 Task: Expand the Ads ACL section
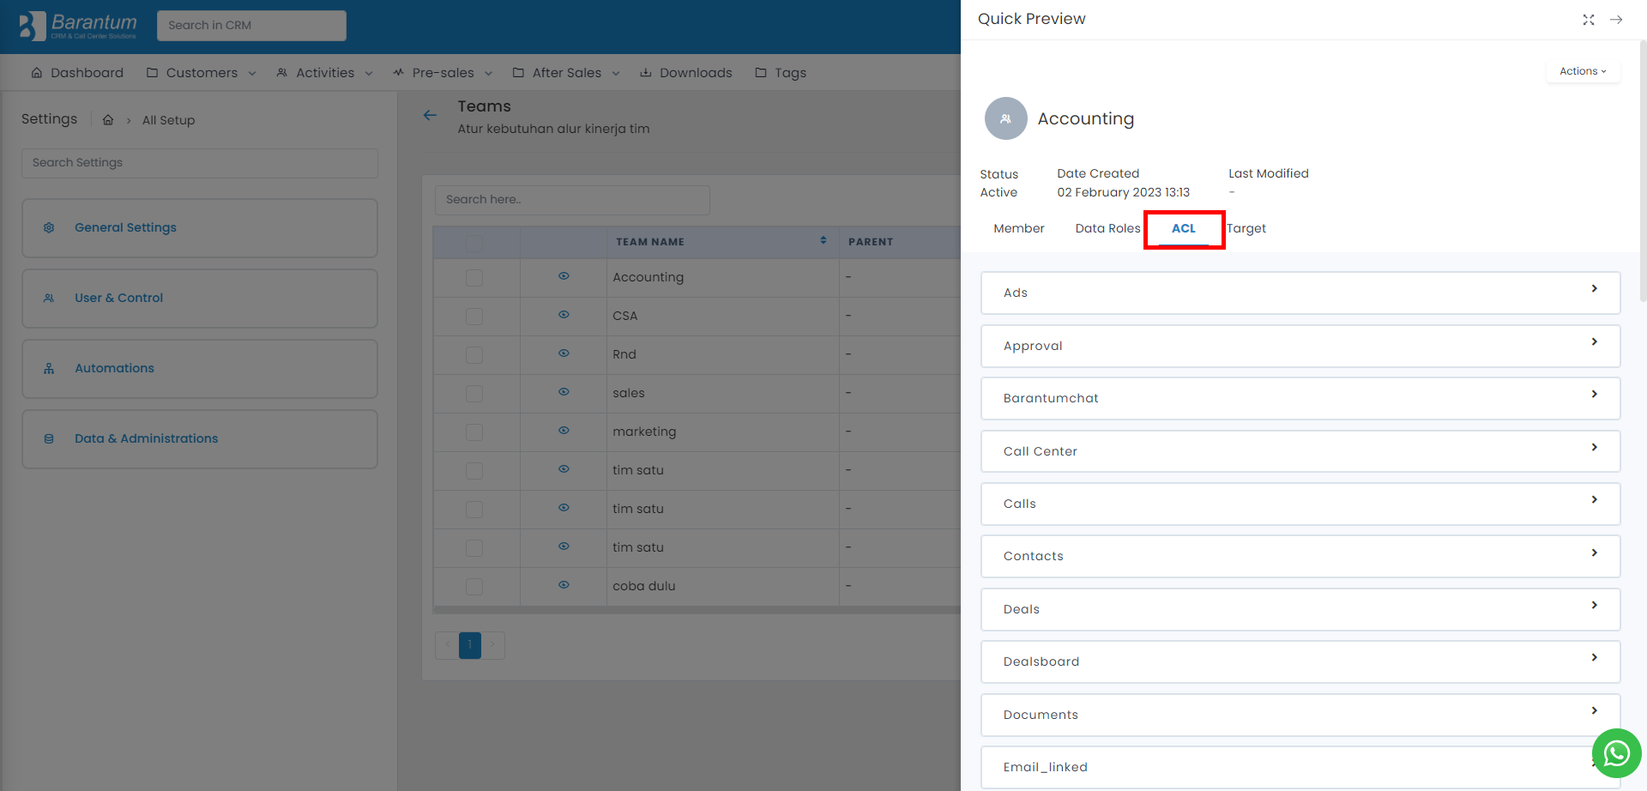coord(1300,293)
